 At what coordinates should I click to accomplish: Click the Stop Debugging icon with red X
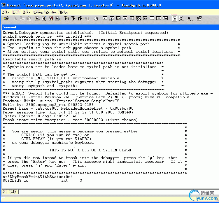tap(51, 18)
